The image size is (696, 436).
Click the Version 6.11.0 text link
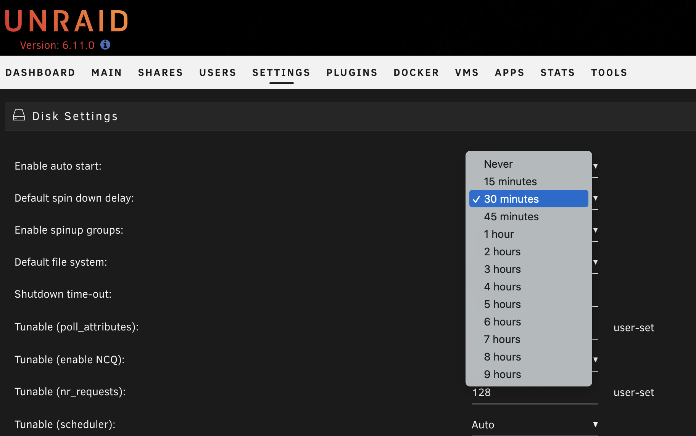pos(57,45)
